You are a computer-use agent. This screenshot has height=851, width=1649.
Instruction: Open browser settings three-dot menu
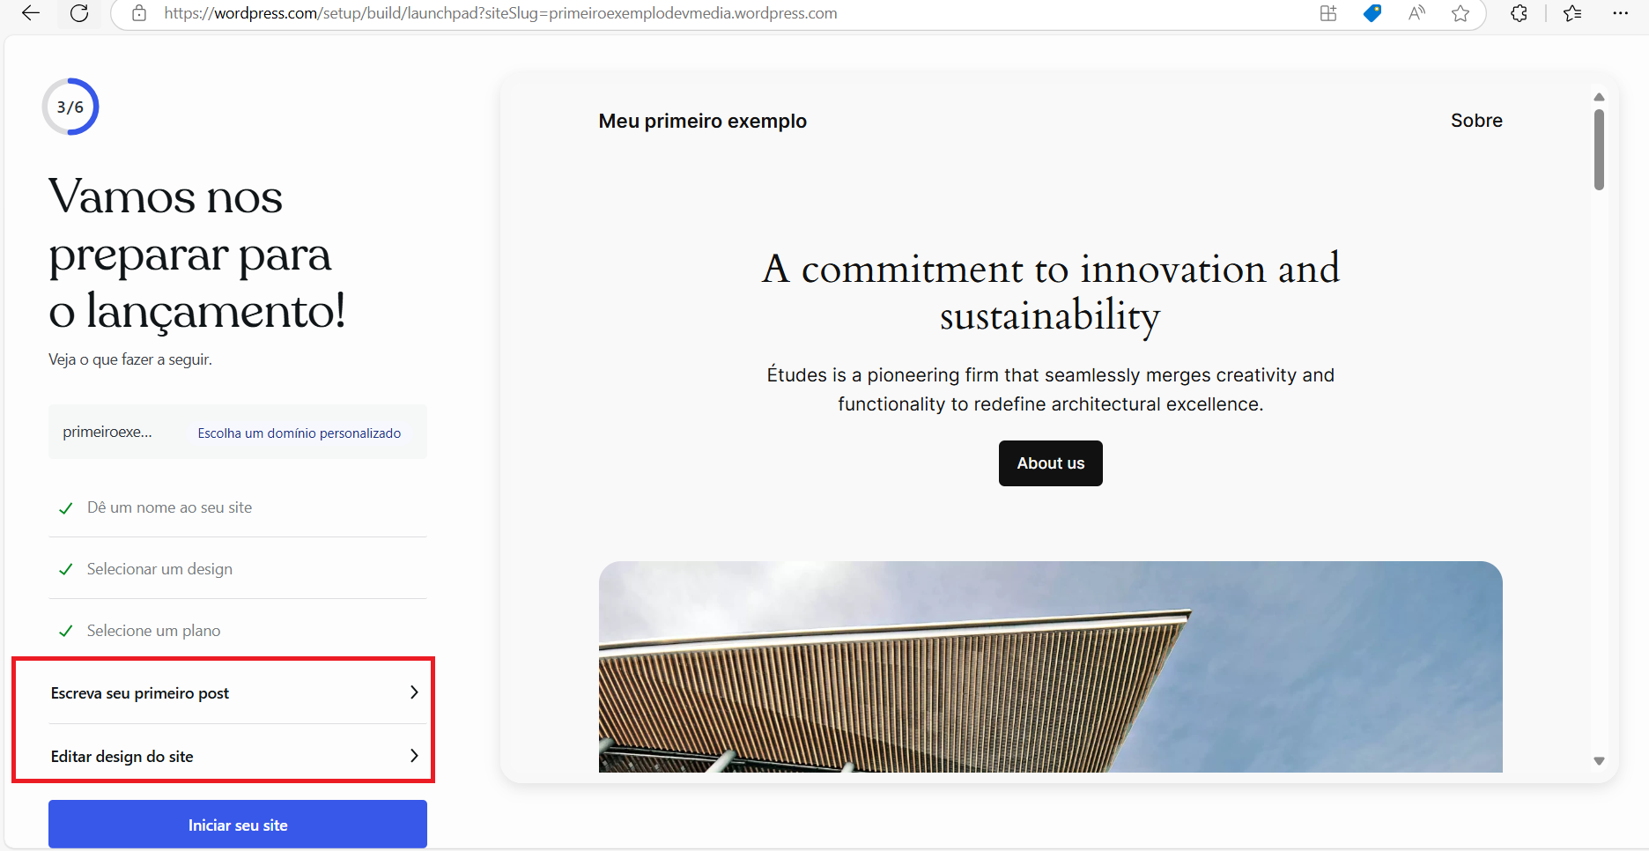(x=1620, y=13)
